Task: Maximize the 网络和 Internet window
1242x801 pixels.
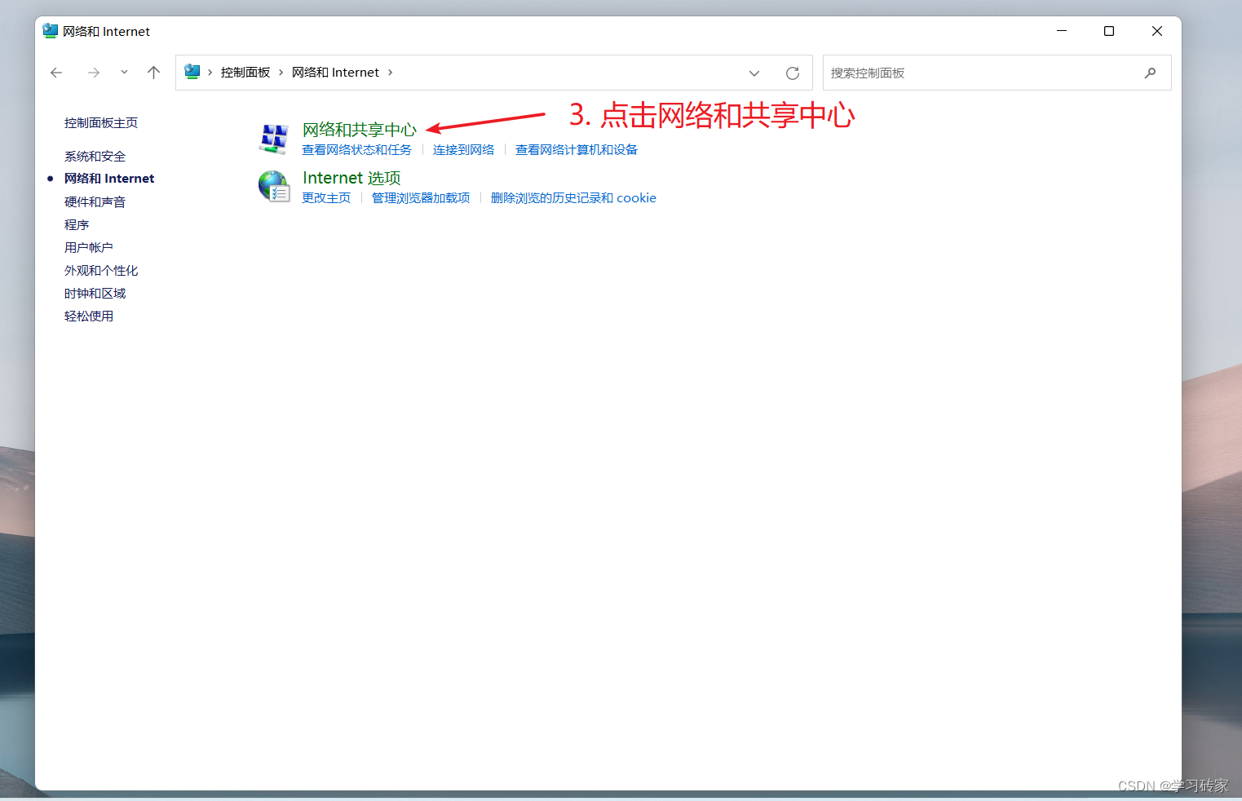Action: tap(1109, 31)
